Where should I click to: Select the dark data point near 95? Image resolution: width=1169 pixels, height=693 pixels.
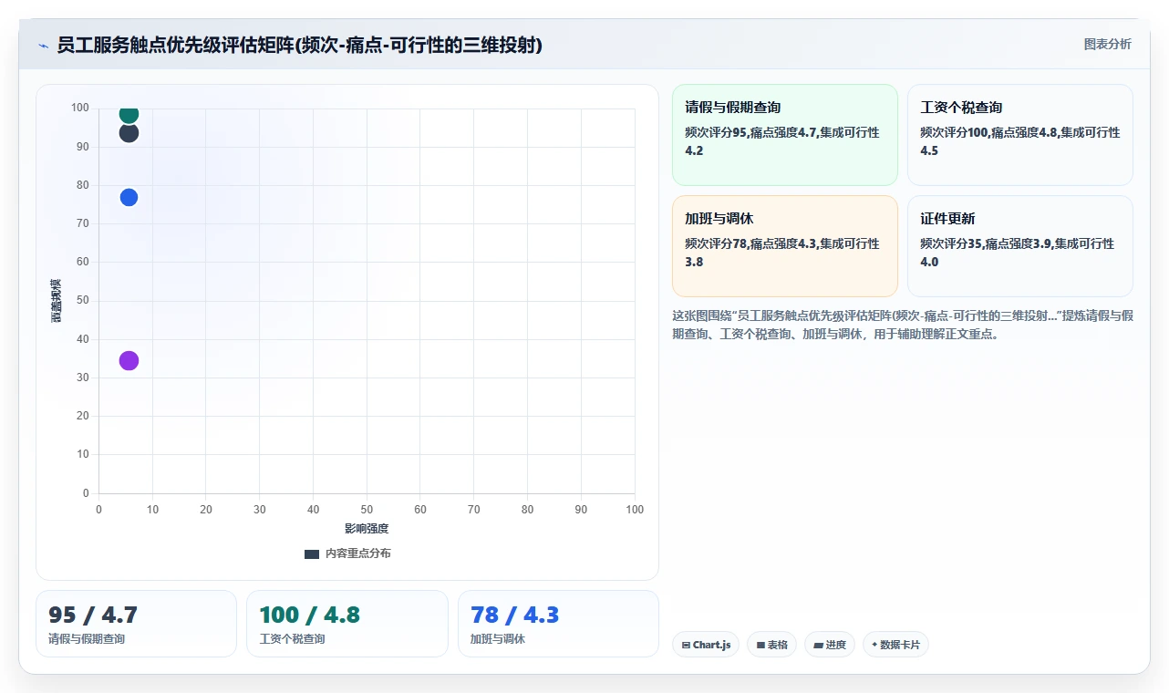tap(129, 133)
